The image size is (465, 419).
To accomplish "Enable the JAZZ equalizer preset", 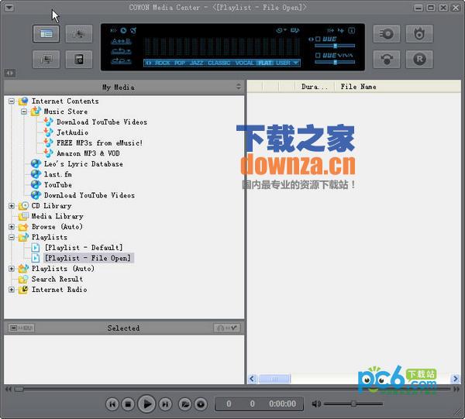I will click(197, 63).
